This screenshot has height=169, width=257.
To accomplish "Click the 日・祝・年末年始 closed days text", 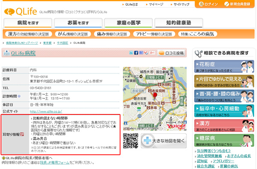I will (42, 105).
